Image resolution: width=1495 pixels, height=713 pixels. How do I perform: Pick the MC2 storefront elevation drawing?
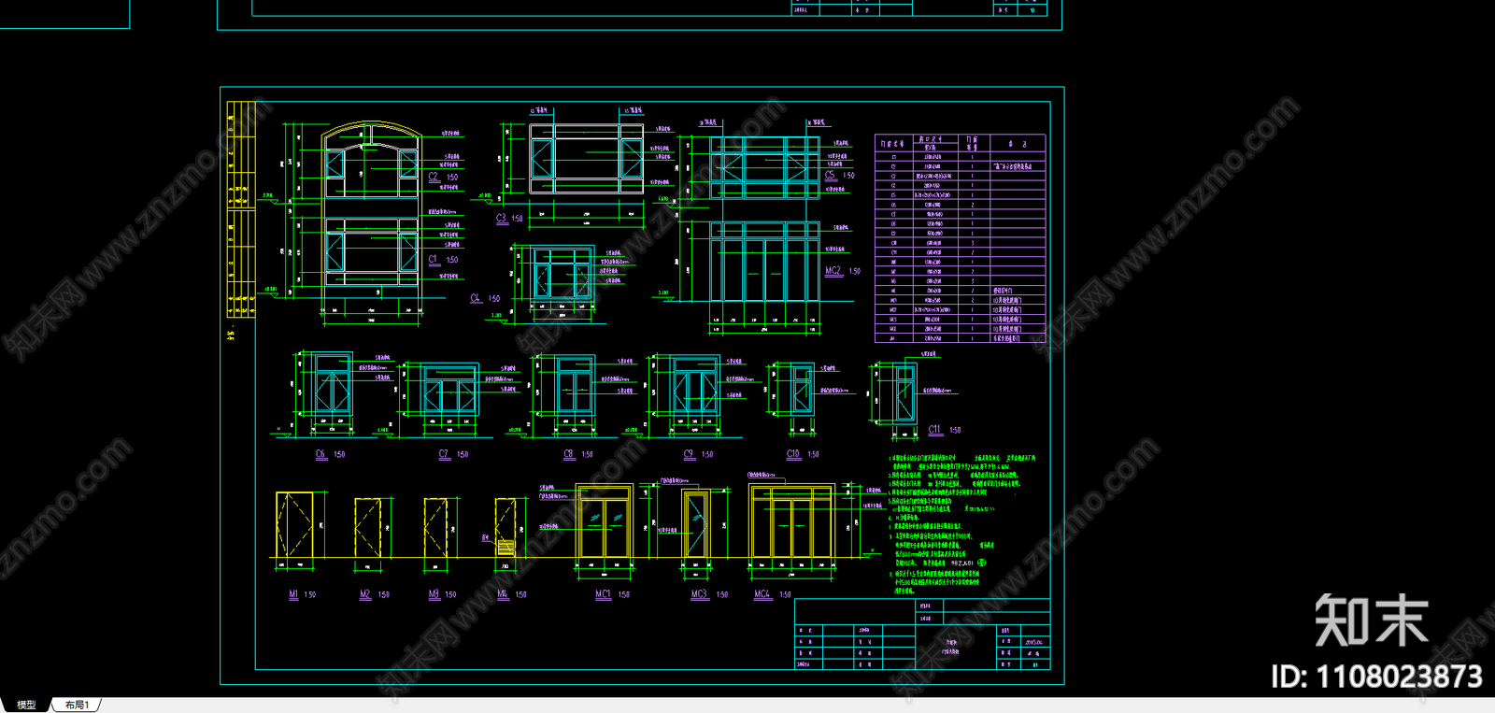[764, 262]
